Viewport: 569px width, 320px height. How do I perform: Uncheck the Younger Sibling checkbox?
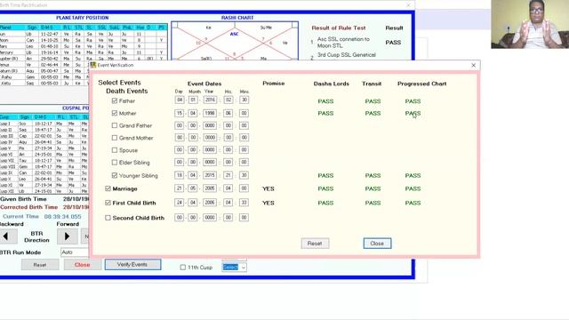(x=115, y=176)
